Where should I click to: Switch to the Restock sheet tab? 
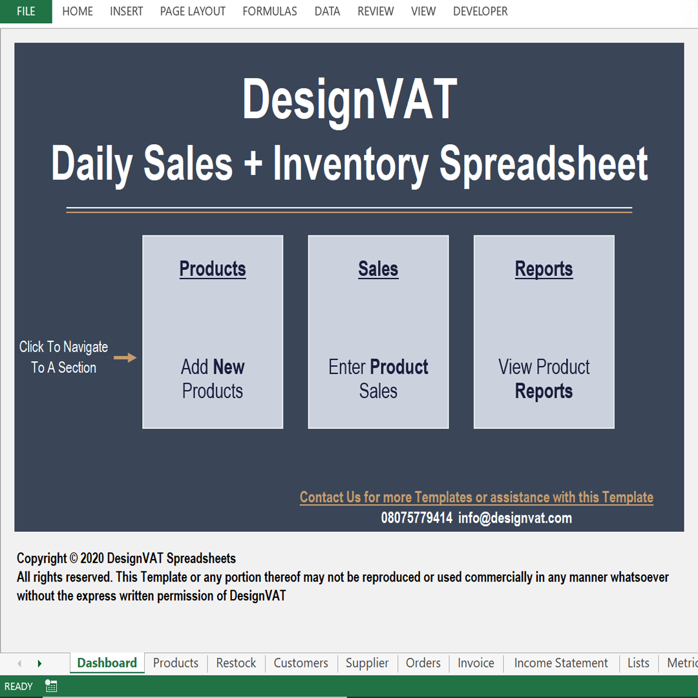(x=236, y=663)
